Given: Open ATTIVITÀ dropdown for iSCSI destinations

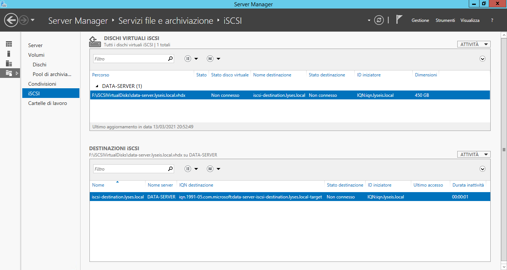Looking at the screenshot, I should point(474,154).
